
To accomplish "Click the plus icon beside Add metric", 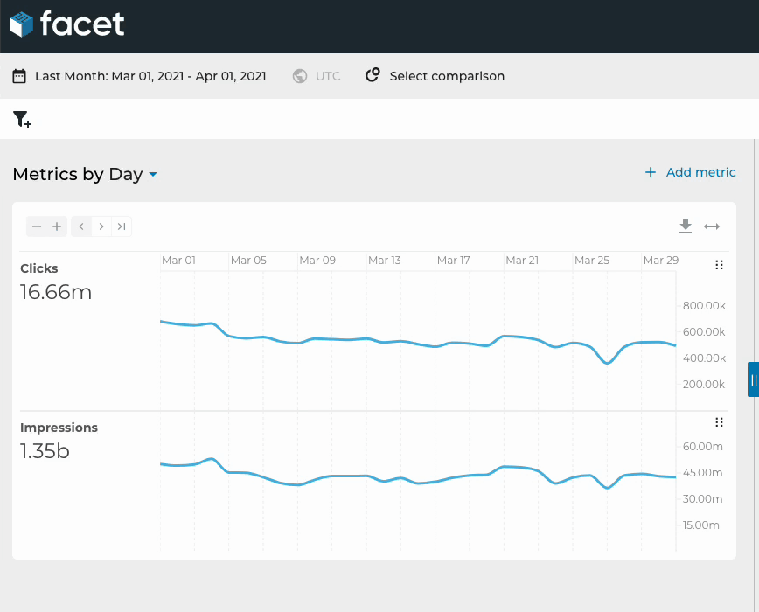I will point(651,172).
